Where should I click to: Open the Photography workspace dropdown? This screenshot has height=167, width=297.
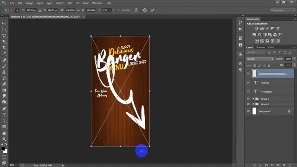283,10
